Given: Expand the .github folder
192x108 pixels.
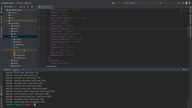Looking at the screenshot, I should (7, 13).
